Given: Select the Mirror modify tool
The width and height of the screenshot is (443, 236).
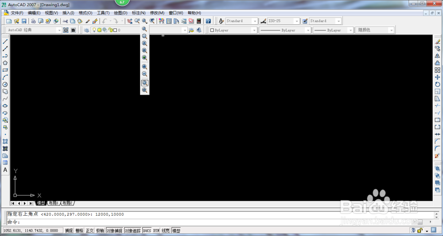Looking at the screenshot, I should [x=438, y=56].
